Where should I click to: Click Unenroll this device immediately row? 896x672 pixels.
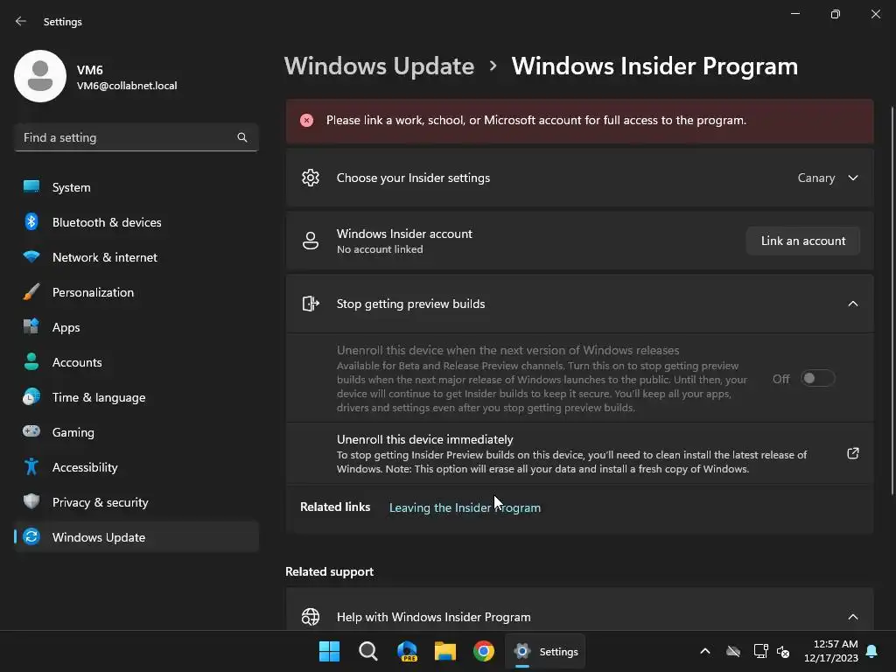(579, 454)
